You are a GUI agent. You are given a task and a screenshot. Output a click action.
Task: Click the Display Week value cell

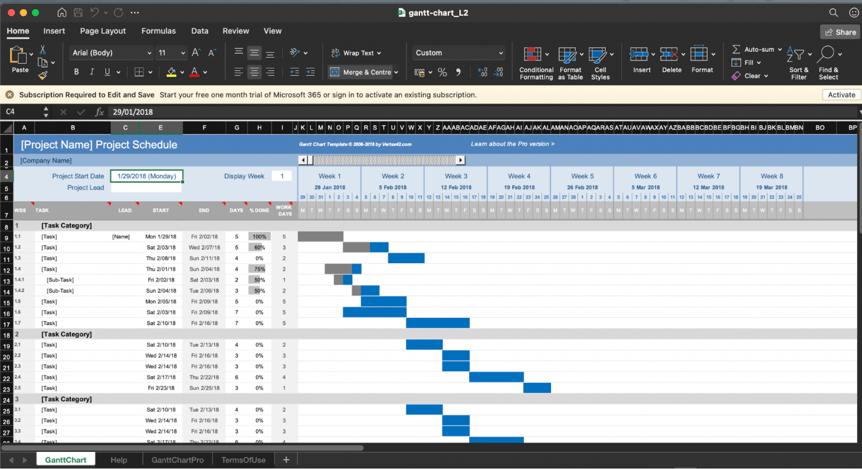coord(282,176)
